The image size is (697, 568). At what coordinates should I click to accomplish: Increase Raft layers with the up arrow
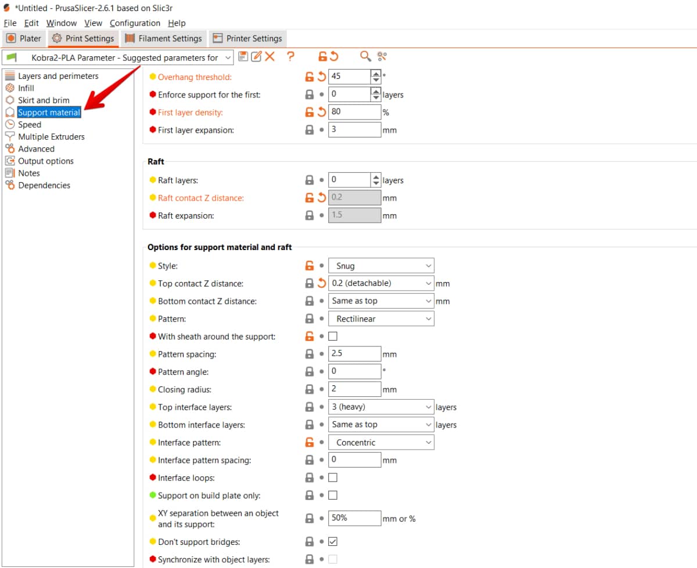376,177
